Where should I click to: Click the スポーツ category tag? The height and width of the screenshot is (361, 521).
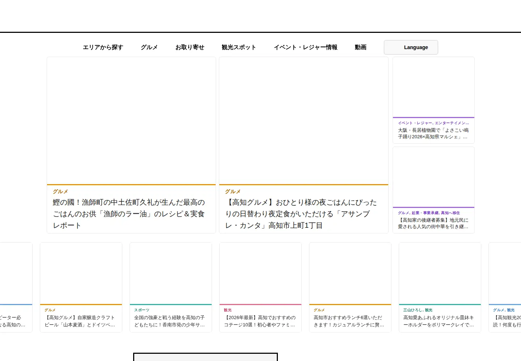click(x=142, y=310)
